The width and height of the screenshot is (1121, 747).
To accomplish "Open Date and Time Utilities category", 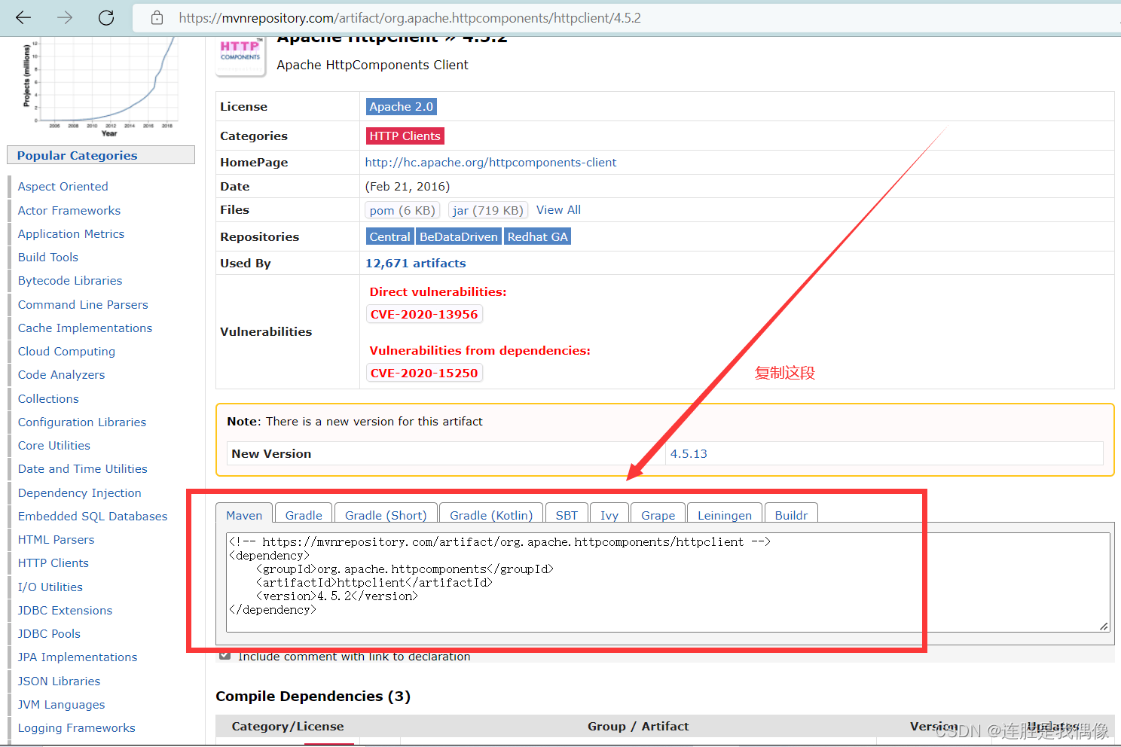I will tap(83, 469).
